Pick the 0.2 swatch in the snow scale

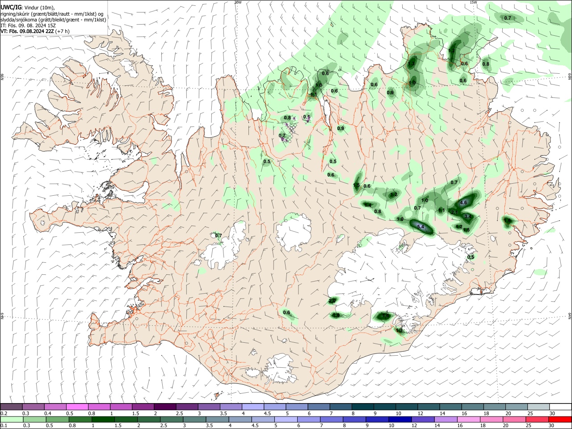coord(11,407)
